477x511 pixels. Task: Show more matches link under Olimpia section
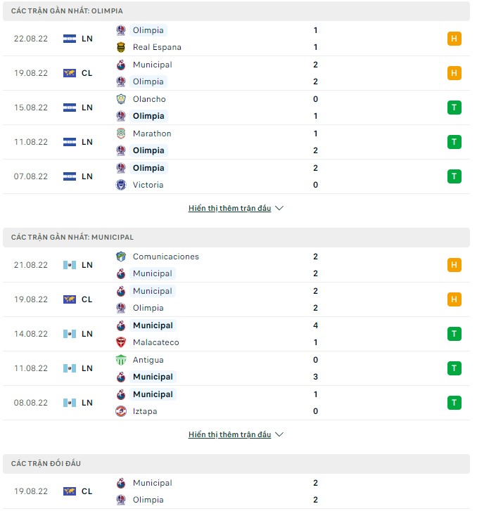pyautogui.click(x=229, y=209)
